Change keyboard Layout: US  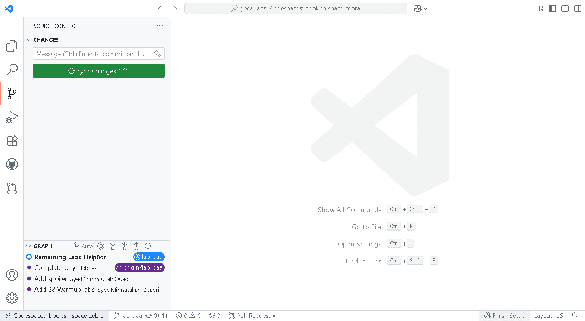coord(549,316)
